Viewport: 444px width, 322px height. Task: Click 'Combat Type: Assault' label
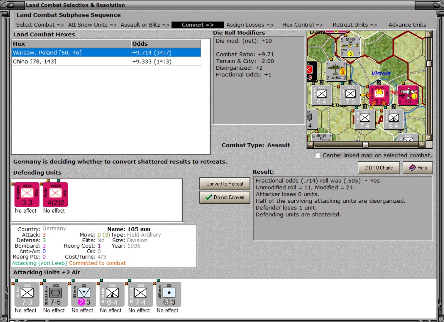[x=256, y=145]
